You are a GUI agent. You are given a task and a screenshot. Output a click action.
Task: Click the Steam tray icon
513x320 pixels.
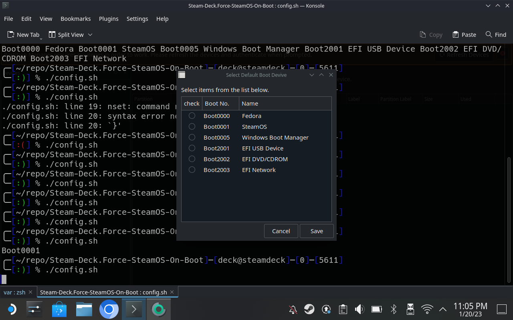click(309, 309)
